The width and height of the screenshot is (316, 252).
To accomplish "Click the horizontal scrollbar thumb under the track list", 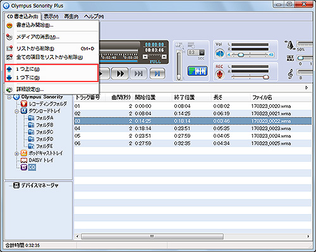I will (152, 236).
